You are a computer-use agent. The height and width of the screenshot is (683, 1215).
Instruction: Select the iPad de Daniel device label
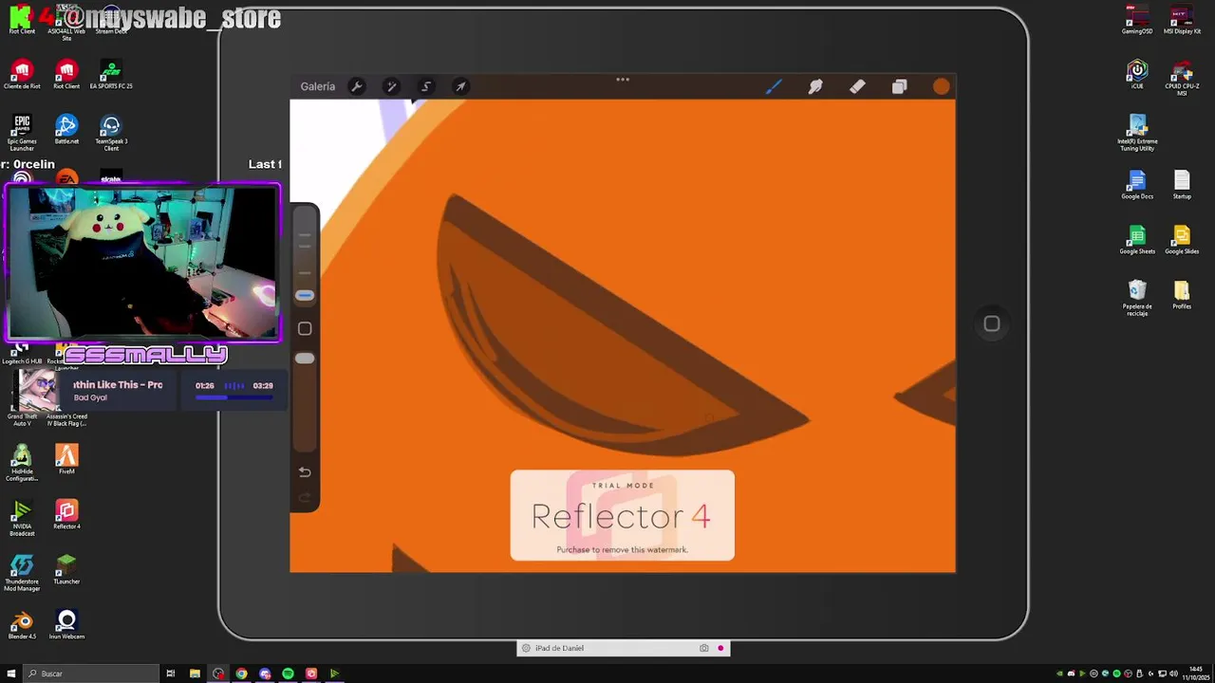pos(559,648)
